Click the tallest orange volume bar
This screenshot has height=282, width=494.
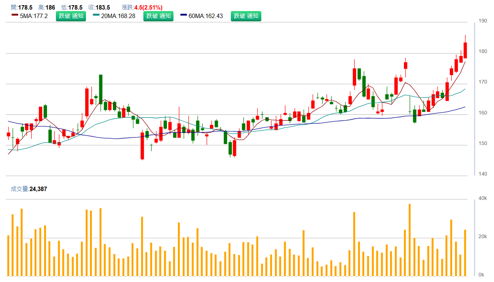point(409,240)
